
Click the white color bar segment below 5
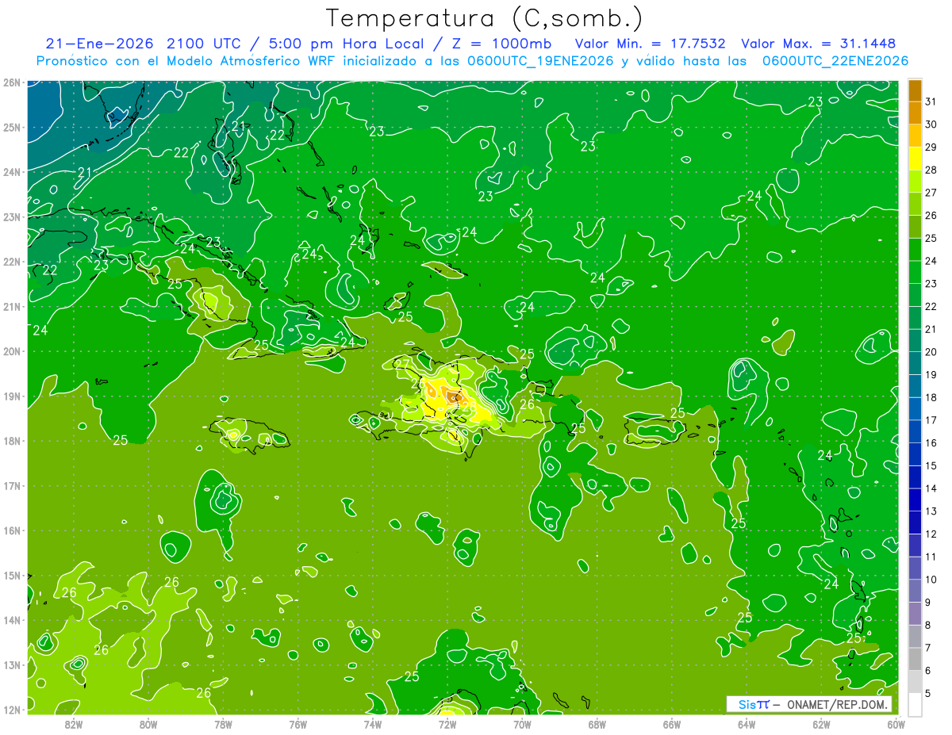(x=915, y=703)
